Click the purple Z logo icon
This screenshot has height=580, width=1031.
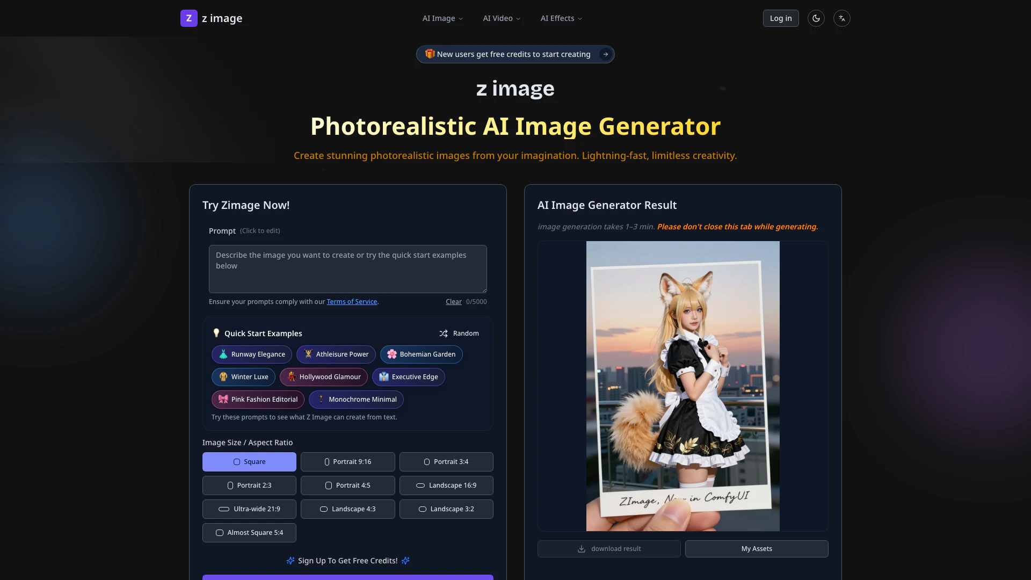(x=188, y=18)
